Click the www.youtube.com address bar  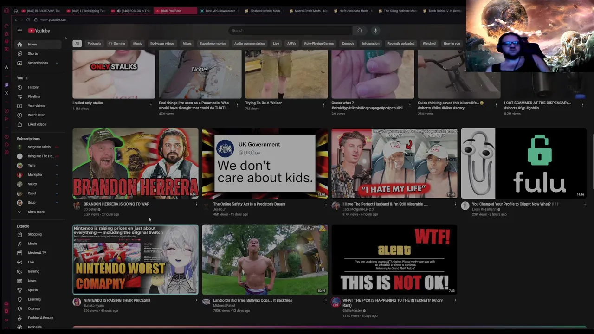click(x=54, y=20)
